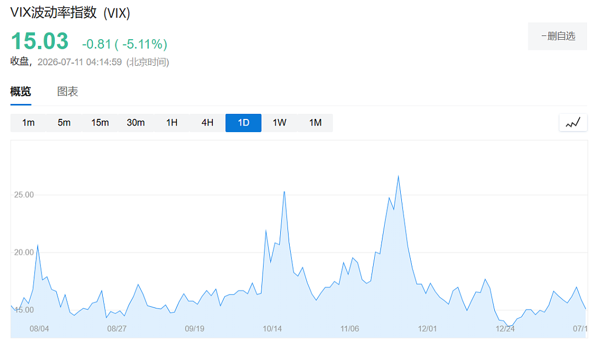Click the 10/14 date label on axis

(272, 328)
